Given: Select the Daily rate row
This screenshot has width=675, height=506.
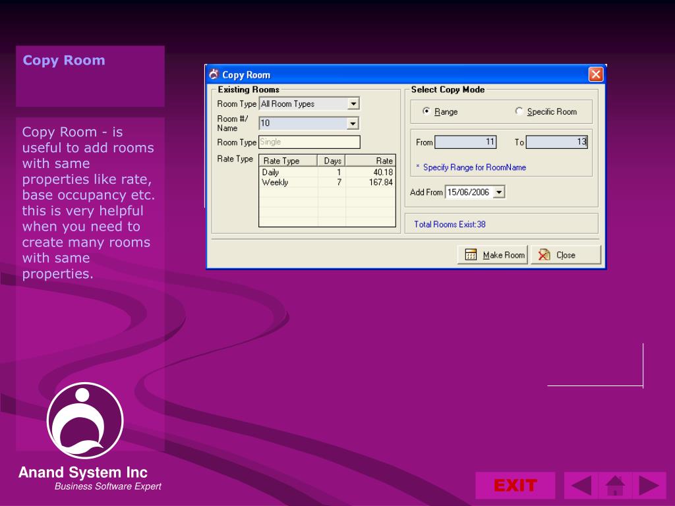Looking at the screenshot, I should (x=327, y=172).
